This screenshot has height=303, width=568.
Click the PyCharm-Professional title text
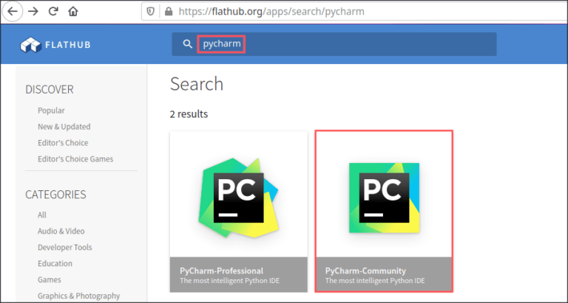point(221,271)
